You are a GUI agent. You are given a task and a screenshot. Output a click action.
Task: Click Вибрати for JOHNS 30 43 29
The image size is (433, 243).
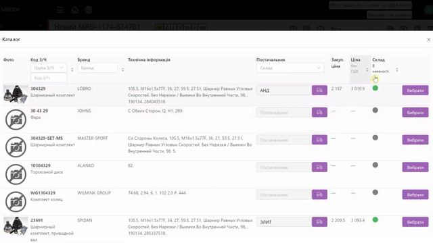pos(415,113)
